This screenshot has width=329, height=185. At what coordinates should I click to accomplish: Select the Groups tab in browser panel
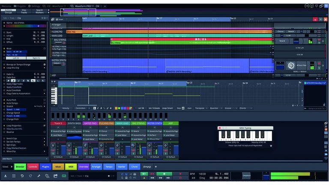pos(9,12)
